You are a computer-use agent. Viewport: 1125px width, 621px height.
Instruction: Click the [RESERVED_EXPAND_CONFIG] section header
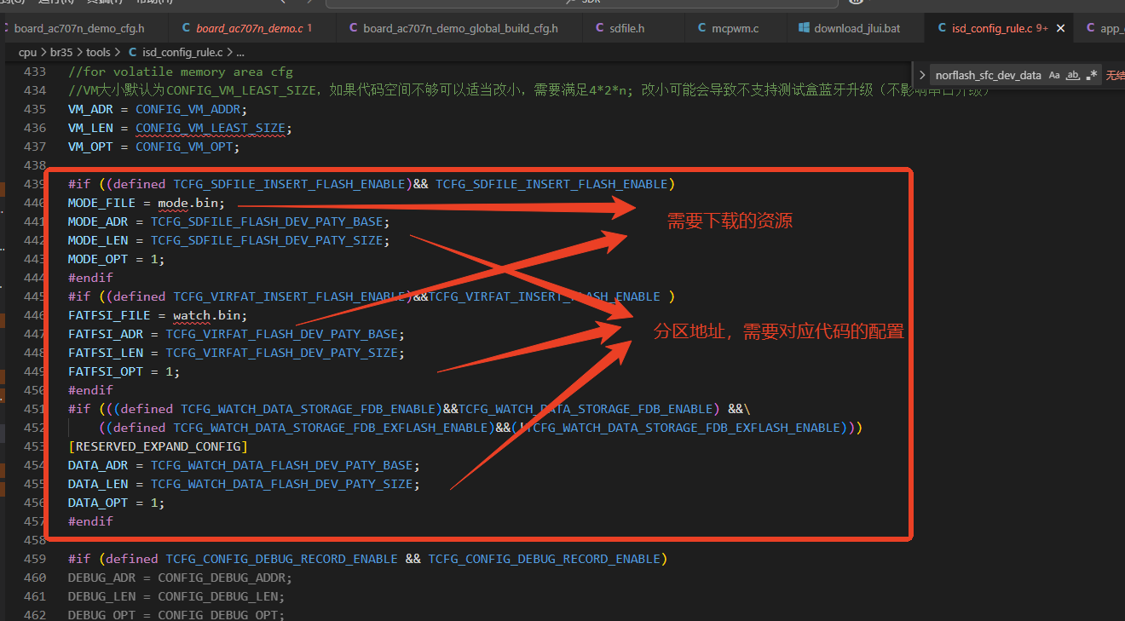[x=158, y=446]
